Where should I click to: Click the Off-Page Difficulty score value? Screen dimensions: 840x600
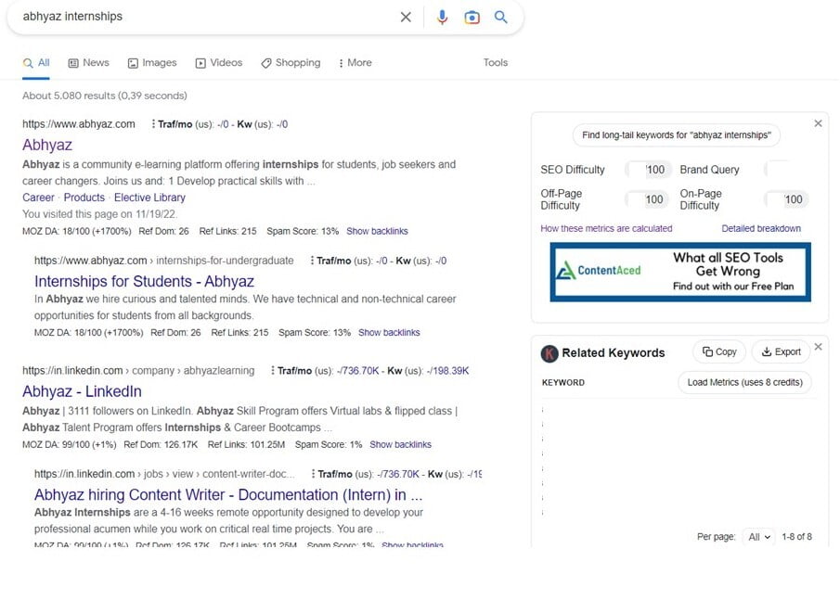(647, 199)
